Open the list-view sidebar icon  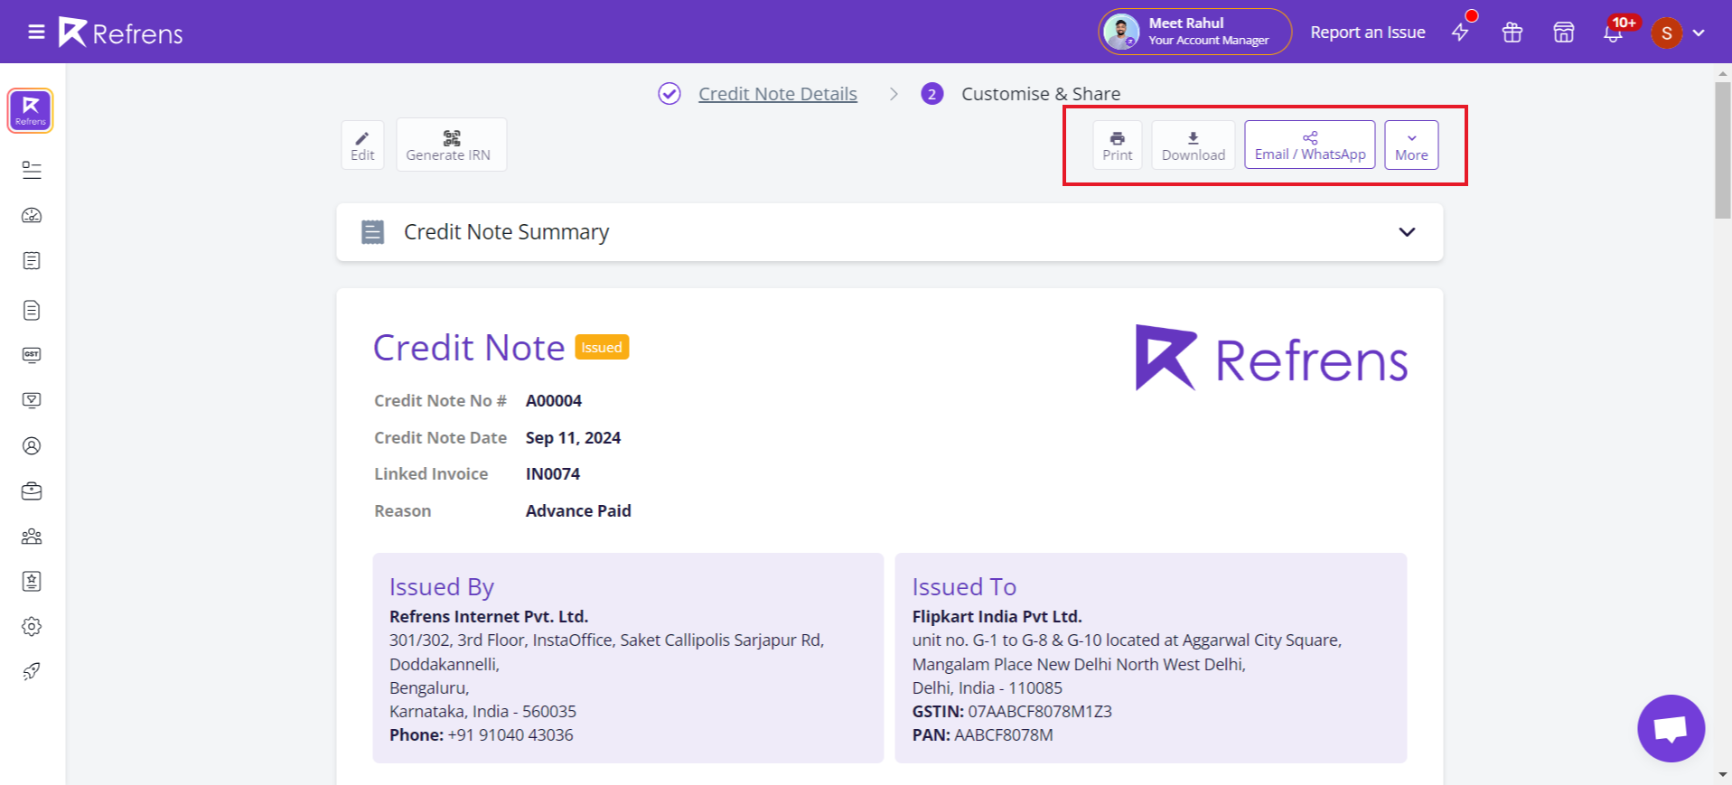[x=32, y=170]
